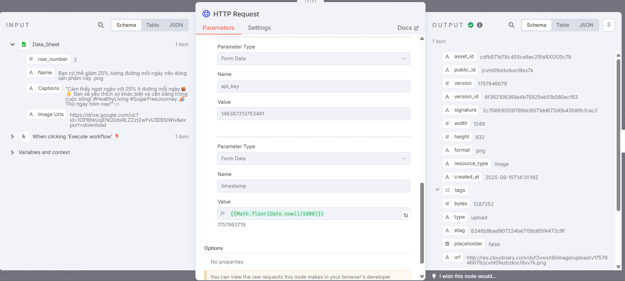The width and height of the screenshot is (625, 281).
Task: Click the lightbulb feedback icon
Action: pos(434,276)
